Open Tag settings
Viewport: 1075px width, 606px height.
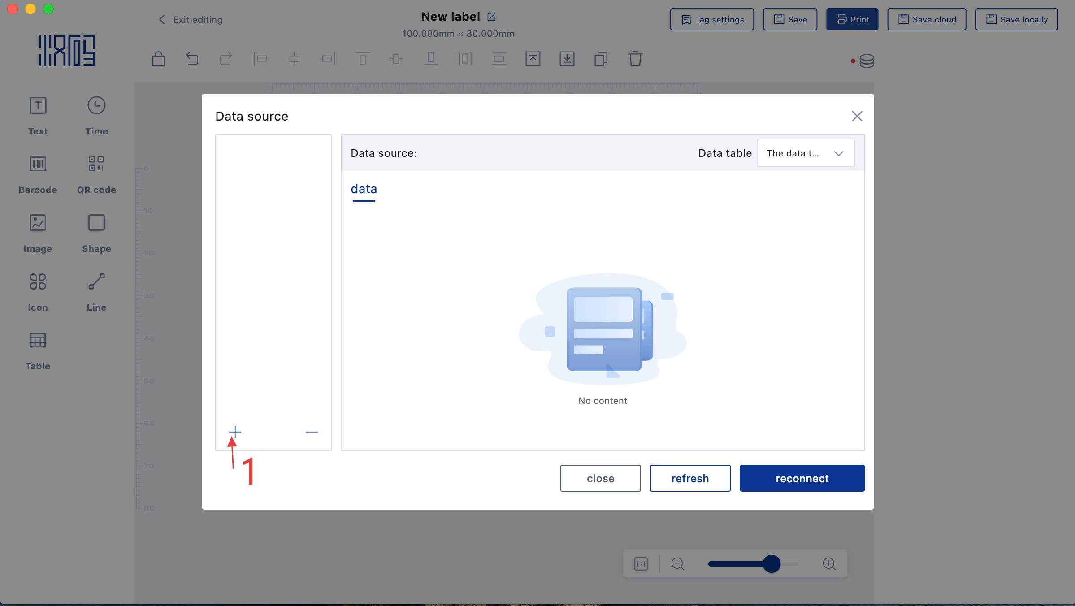point(712,19)
